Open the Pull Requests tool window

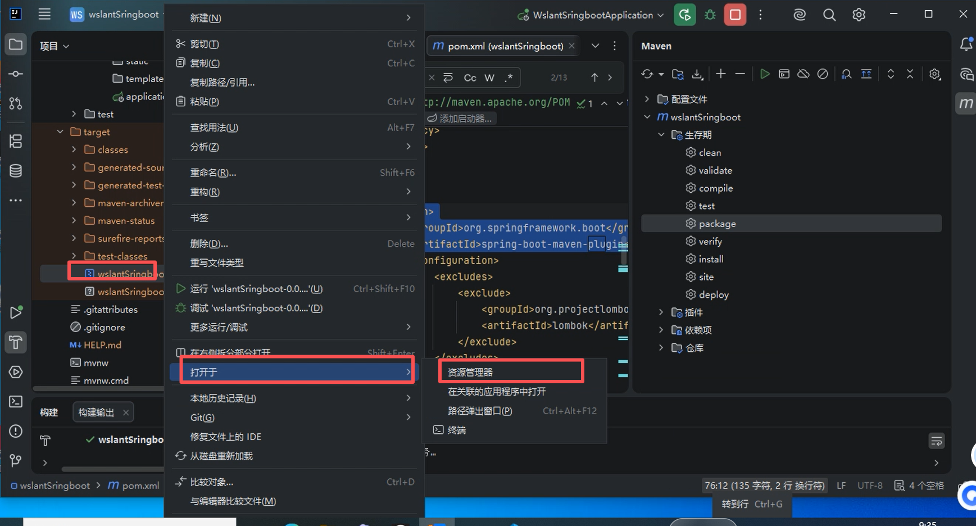coord(16,103)
